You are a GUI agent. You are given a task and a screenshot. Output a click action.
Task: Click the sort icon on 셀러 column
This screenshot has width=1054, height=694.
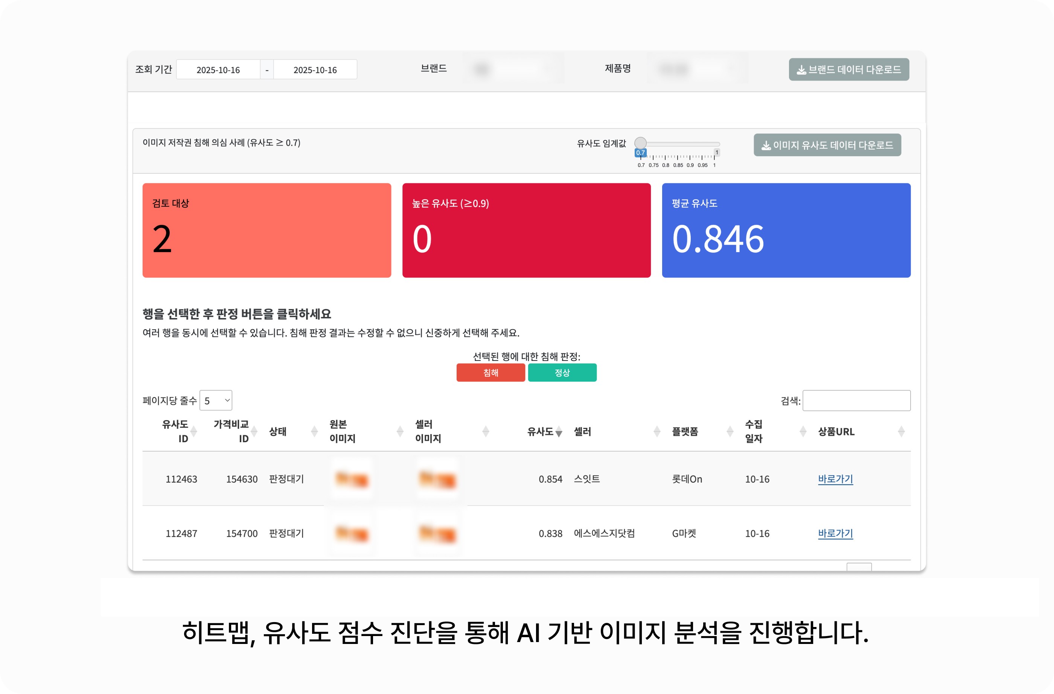[656, 431]
